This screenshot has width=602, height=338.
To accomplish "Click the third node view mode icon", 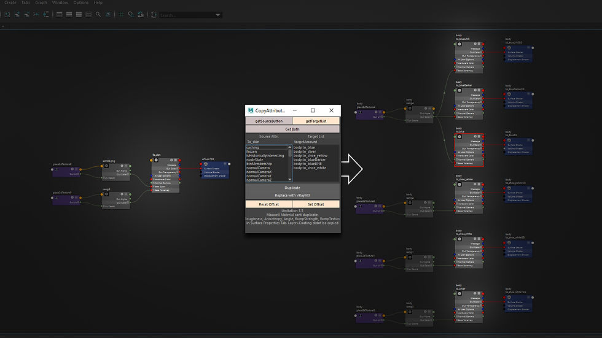I will (79, 15).
